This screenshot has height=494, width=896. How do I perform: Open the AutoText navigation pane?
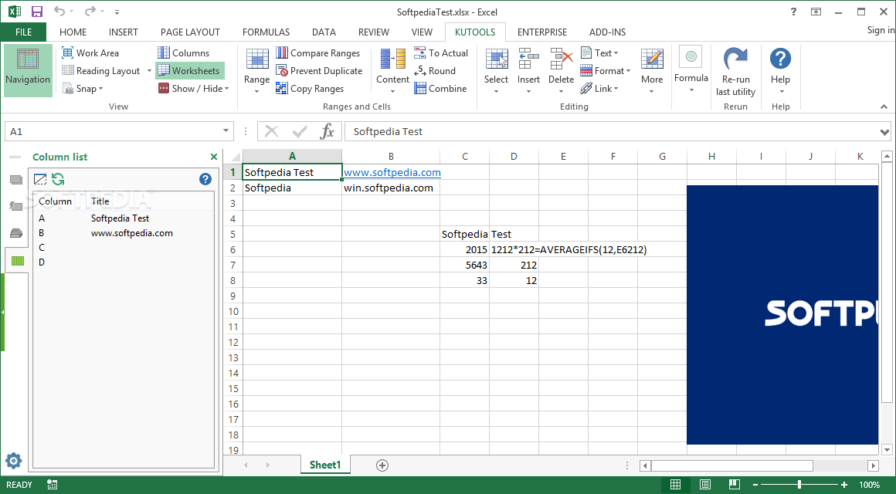pos(16,207)
